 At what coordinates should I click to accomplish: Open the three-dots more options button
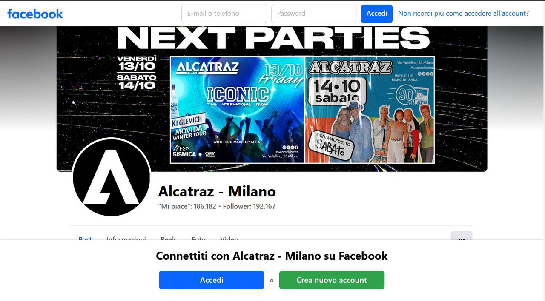[x=462, y=237]
